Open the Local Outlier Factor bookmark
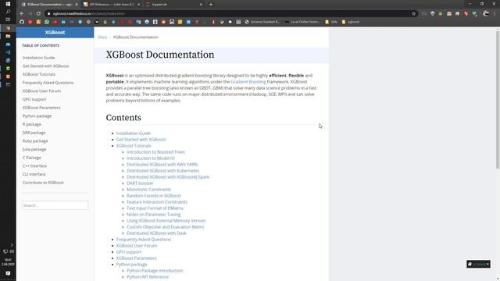Image resolution: width=500 pixels, height=281 pixels. coord(302,22)
